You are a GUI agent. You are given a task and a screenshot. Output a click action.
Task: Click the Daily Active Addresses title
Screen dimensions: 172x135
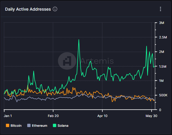(x=28, y=9)
